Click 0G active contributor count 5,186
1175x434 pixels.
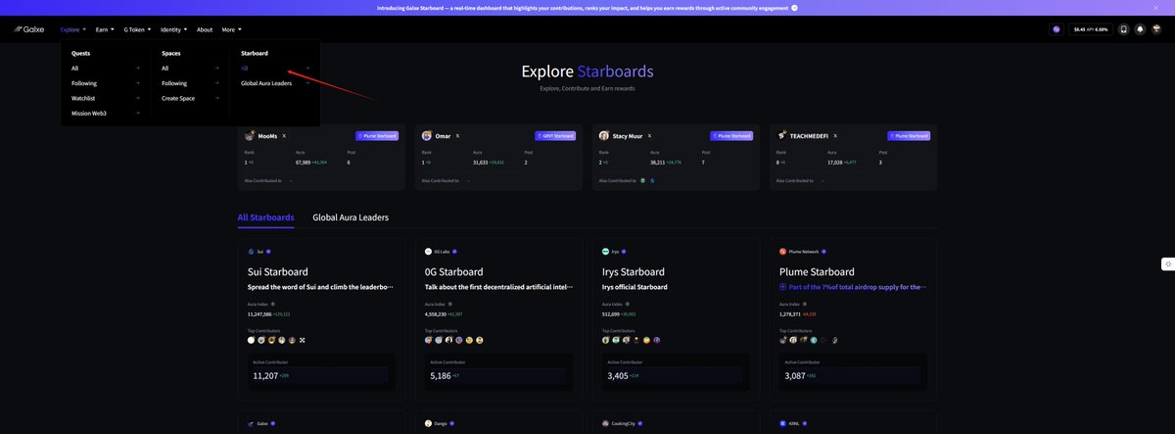(442, 375)
